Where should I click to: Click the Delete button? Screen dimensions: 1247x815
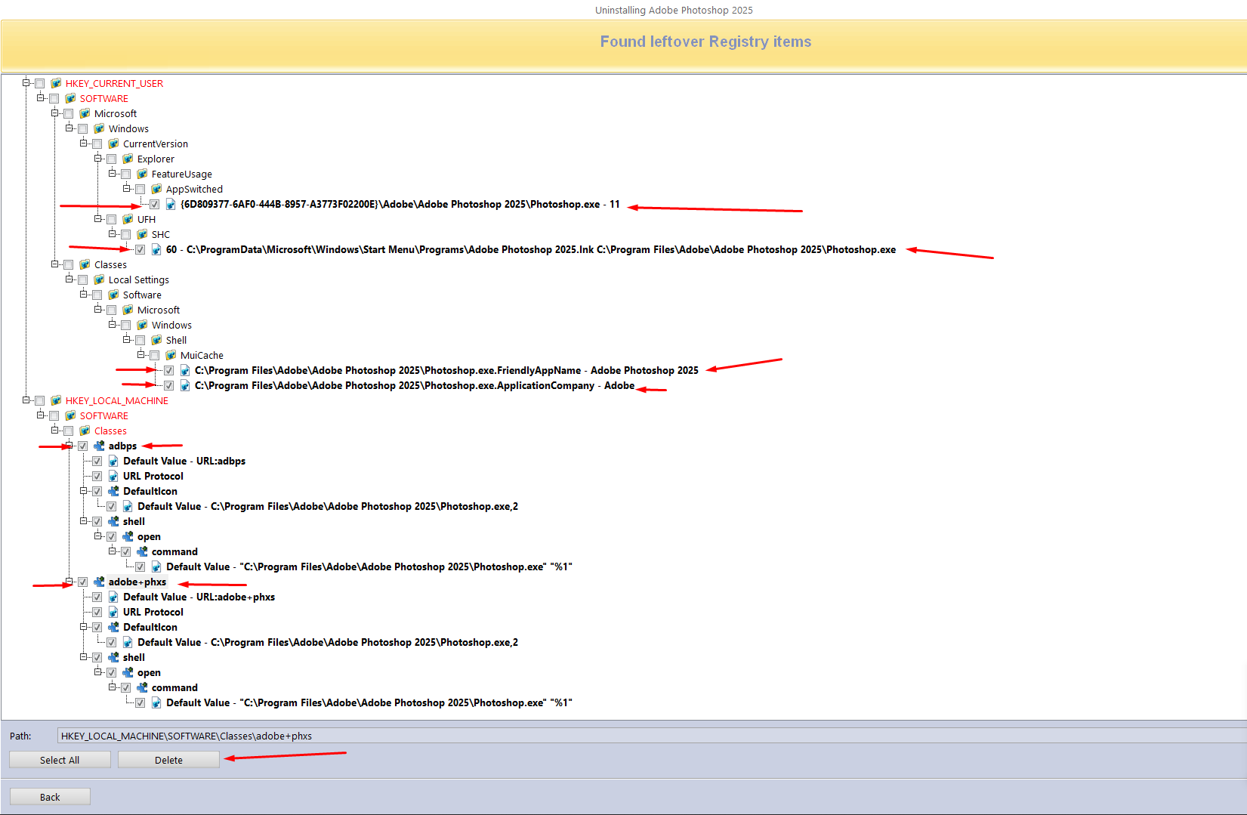pyautogui.click(x=168, y=760)
